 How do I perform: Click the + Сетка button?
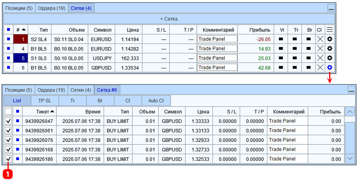(x=169, y=19)
